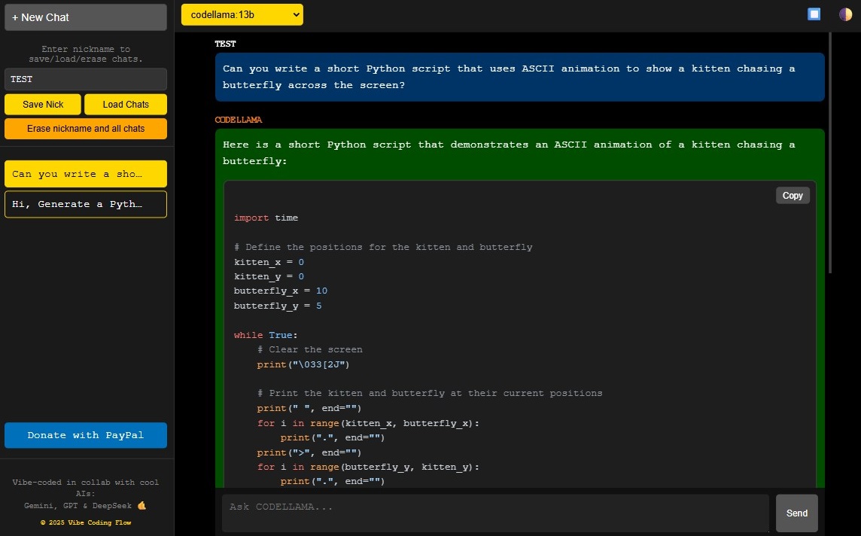Click "Vibe-coded in collab with cool AIs:" text
861x536 pixels.
(x=86, y=488)
